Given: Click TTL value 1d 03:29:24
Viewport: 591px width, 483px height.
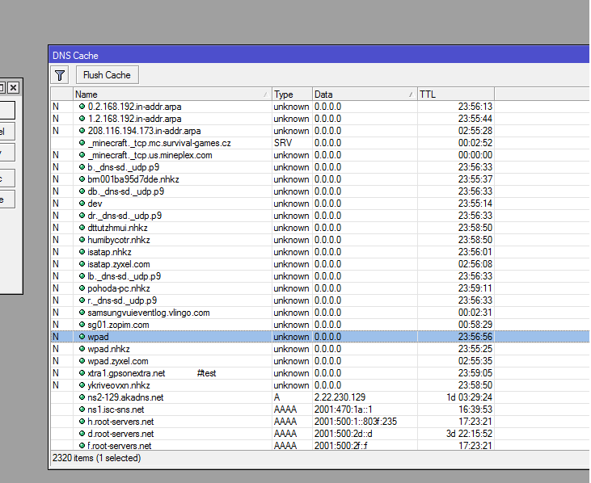Looking at the screenshot, I should pos(469,397).
